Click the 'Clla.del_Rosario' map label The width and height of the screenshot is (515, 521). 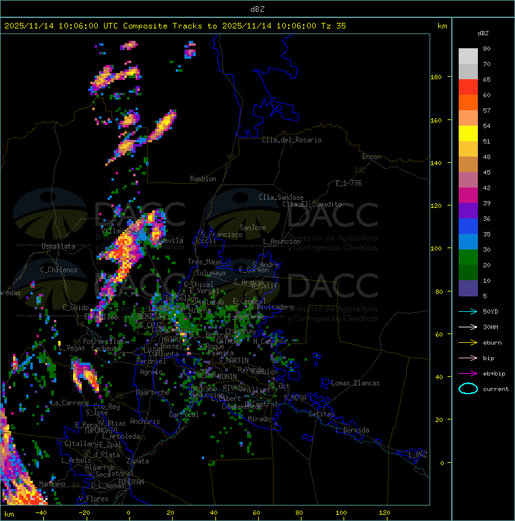tap(292, 140)
